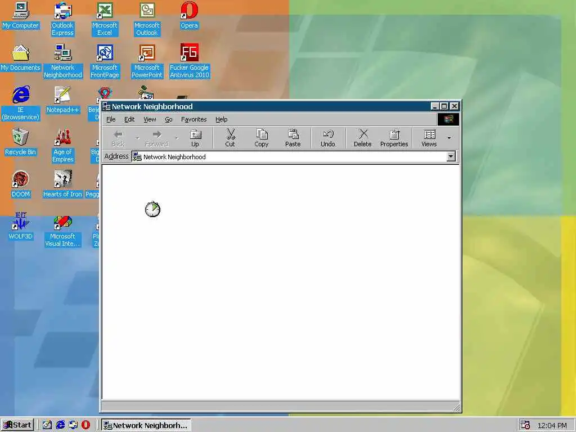This screenshot has height=432, width=576.
Task: Select the Network Neighborhood desktop icon
Action: [63, 61]
